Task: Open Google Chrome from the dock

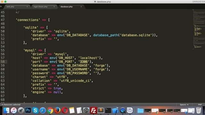Action: click(50, 111)
